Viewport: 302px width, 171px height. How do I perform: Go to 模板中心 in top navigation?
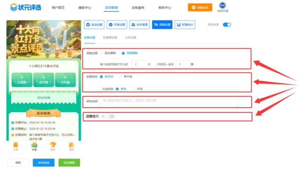tap(85, 8)
